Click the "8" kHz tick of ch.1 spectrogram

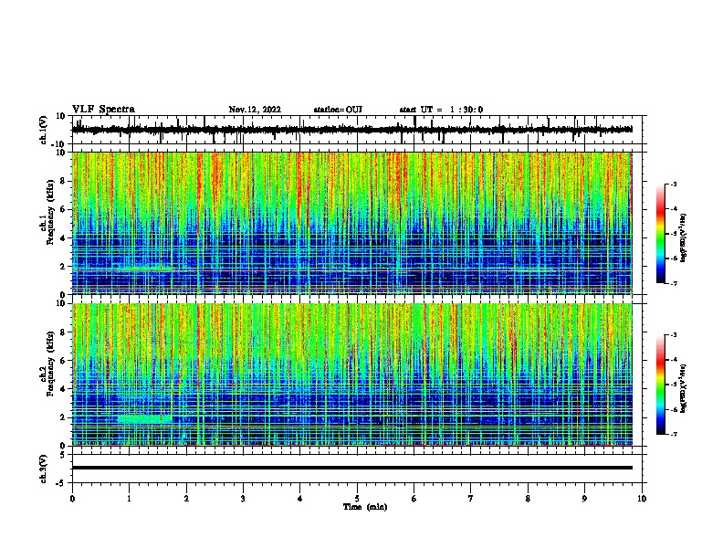(63, 181)
